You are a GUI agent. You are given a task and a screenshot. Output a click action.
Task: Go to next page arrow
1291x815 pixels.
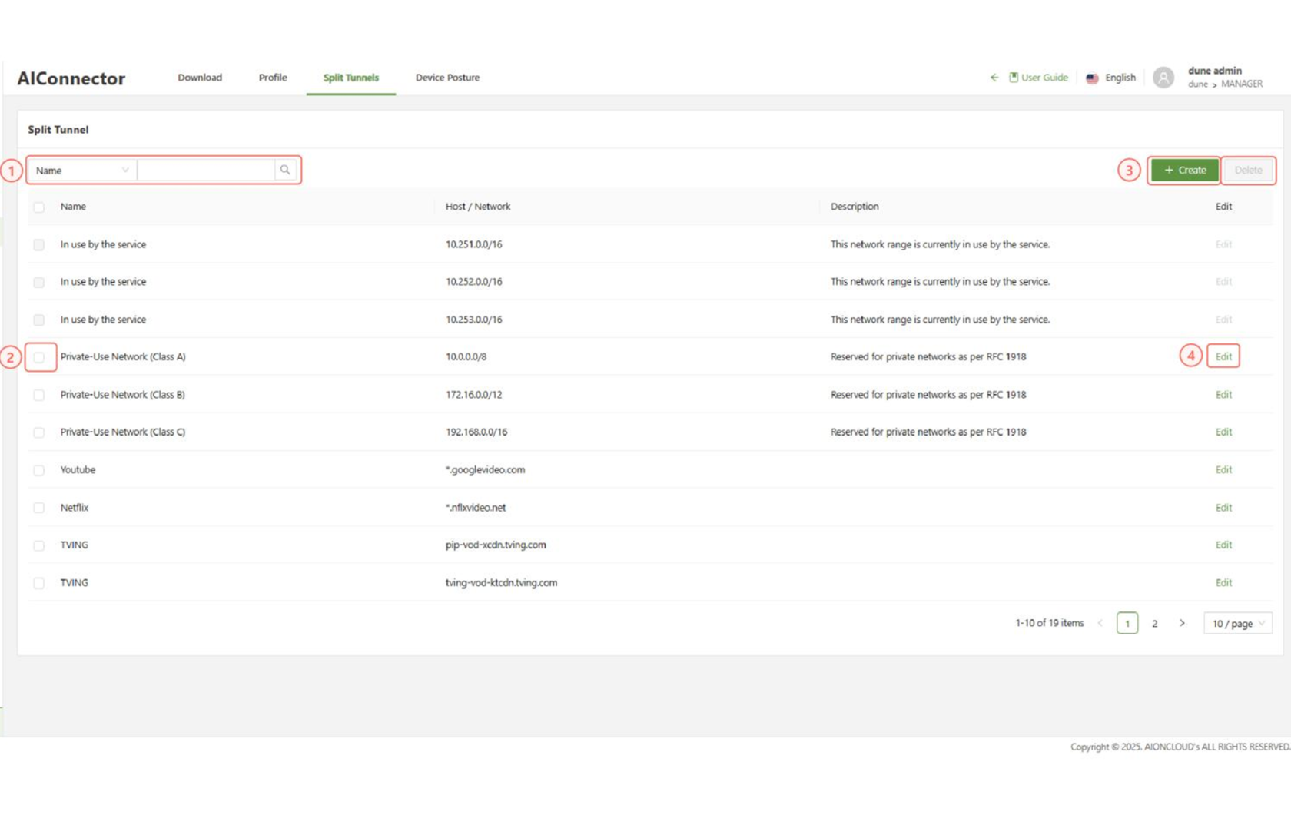click(1182, 623)
